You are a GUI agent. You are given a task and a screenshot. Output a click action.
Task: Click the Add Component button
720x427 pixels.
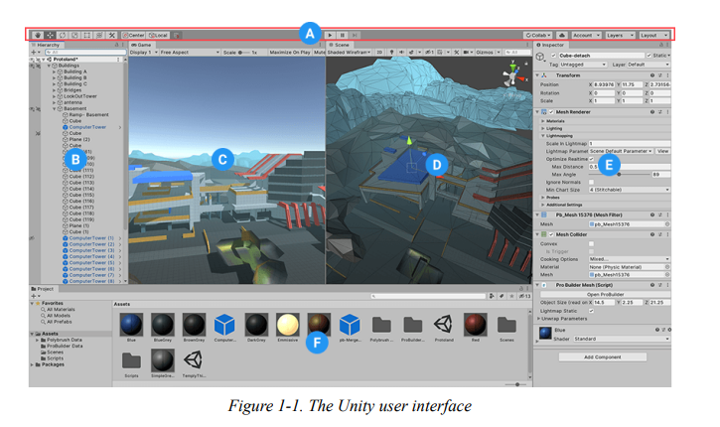click(603, 357)
